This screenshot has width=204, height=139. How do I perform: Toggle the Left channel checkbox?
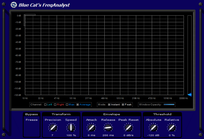click(45, 105)
